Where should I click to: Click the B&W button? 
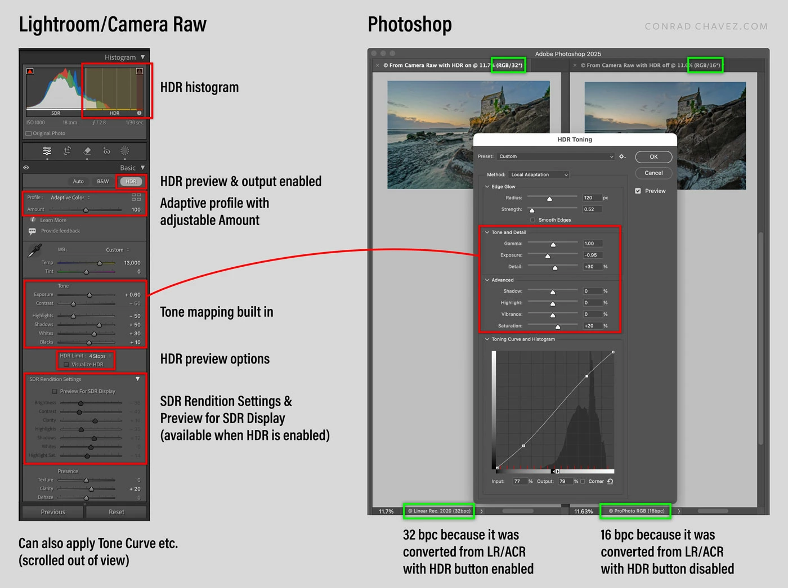102,182
